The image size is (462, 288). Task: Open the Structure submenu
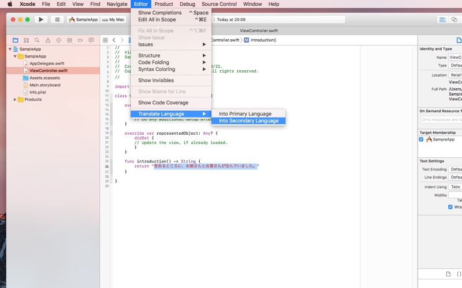tap(171, 55)
